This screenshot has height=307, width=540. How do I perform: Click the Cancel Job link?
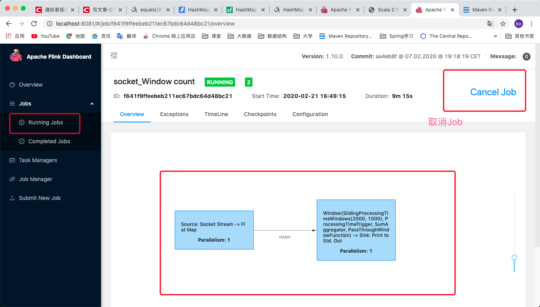(x=493, y=92)
